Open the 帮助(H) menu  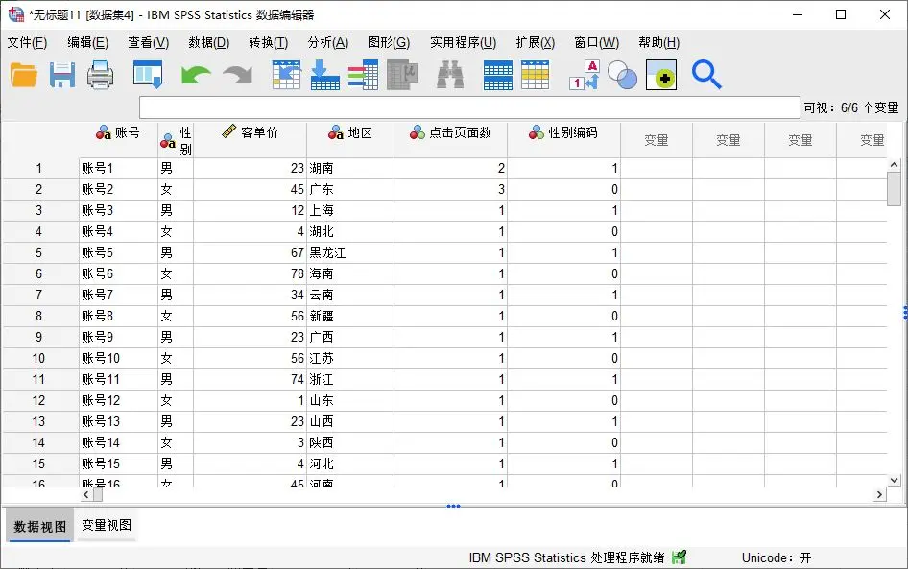659,43
